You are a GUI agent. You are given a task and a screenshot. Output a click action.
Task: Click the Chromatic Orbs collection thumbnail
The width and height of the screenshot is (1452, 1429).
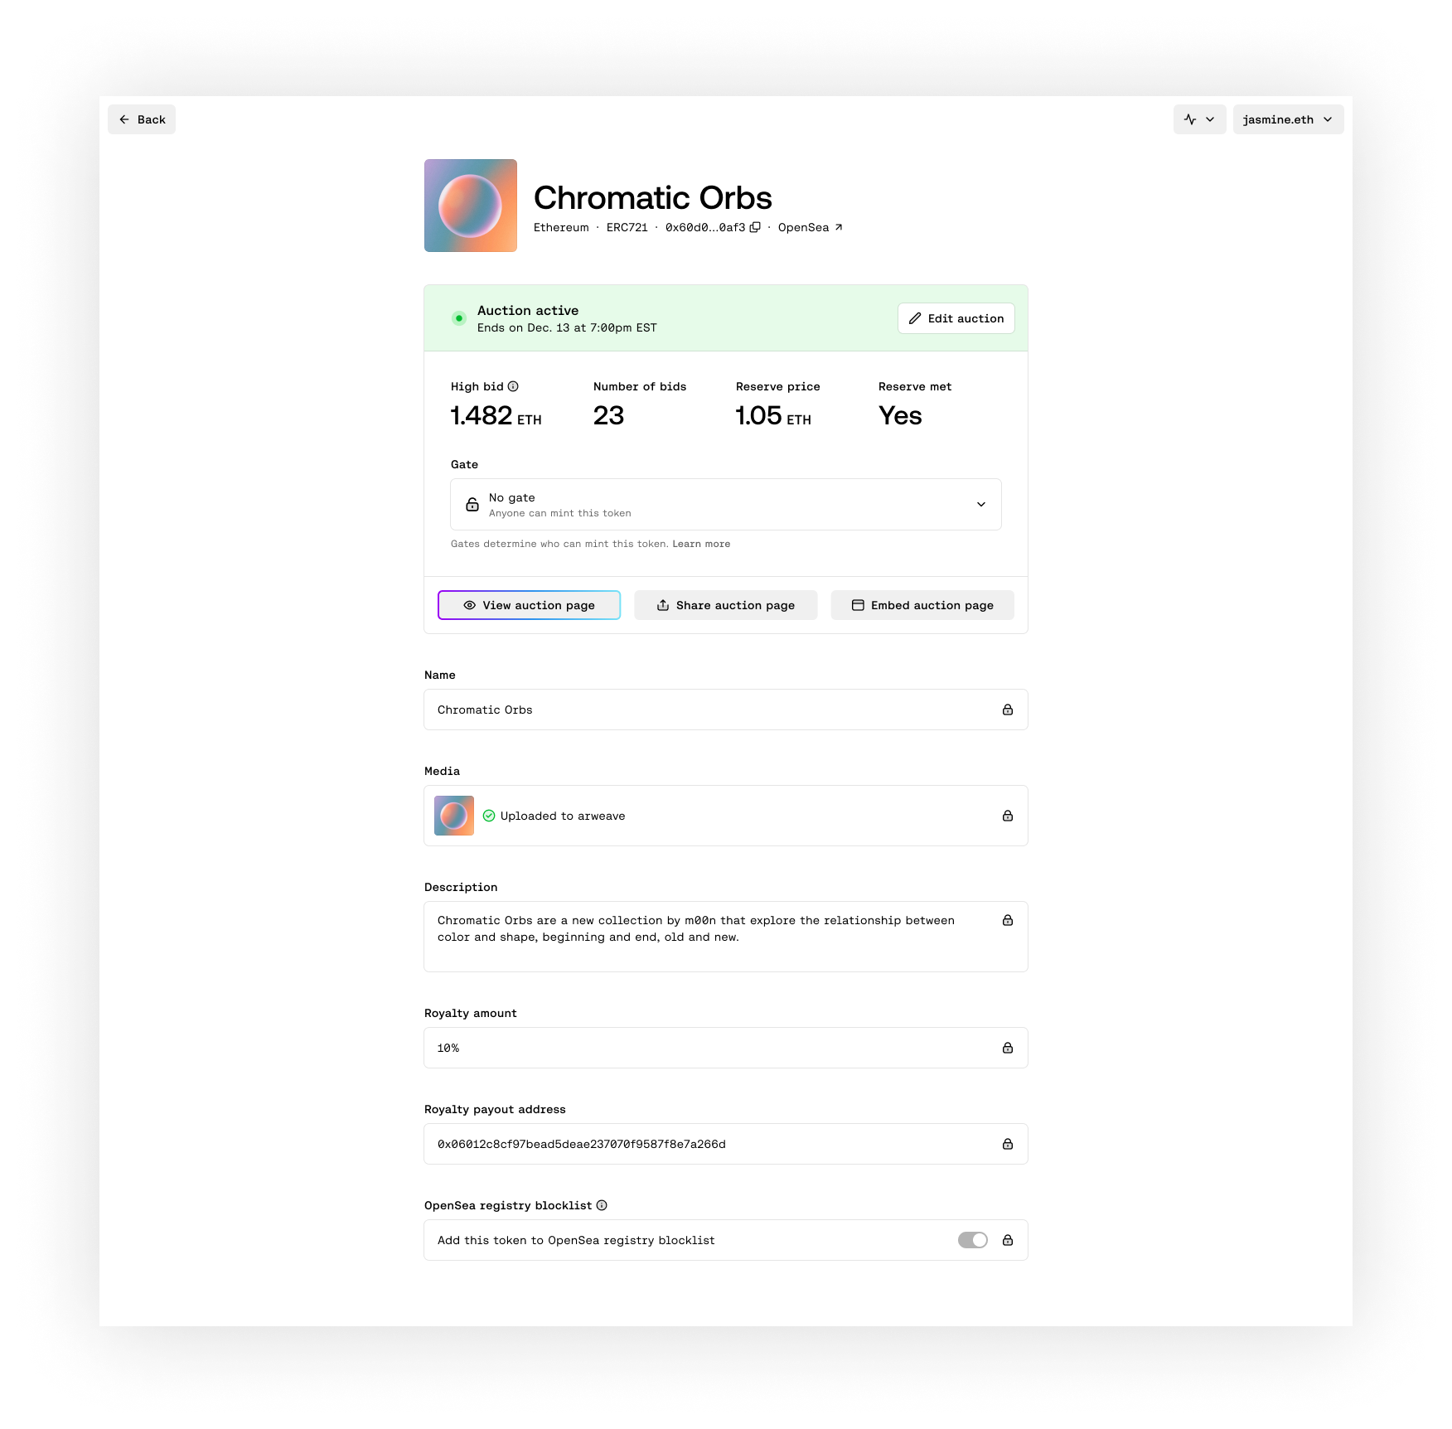(x=471, y=206)
